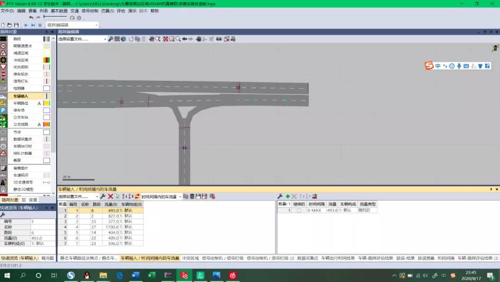
Task: Toggle Parking Lots graphic button
Action: pyautogui.click(x=47, y=110)
